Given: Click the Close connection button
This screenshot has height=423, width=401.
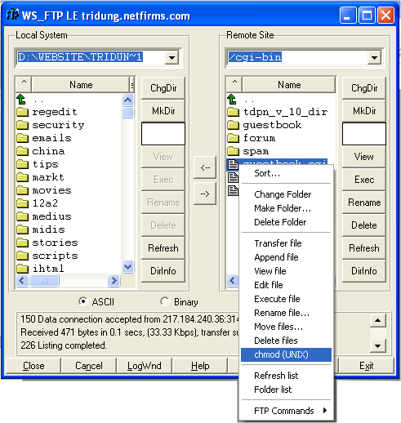Looking at the screenshot, I should [x=33, y=366].
